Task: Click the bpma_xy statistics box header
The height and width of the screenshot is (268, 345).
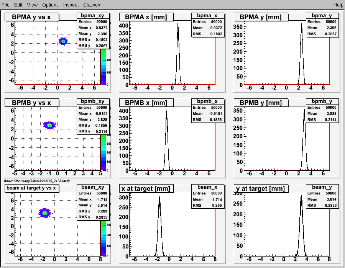Action: point(93,16)
